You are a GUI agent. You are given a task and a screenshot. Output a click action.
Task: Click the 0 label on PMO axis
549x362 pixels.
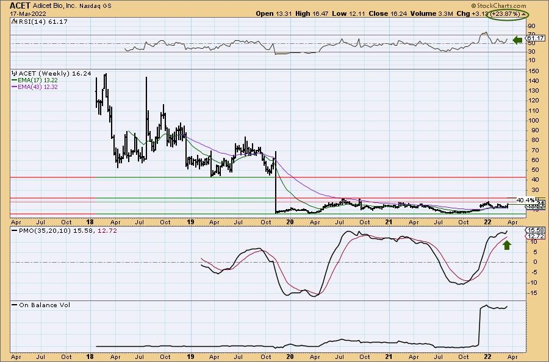tap(536, 262)
